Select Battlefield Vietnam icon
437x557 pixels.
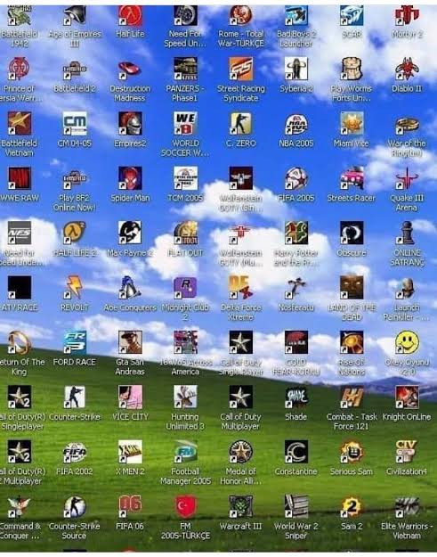[20, 124]
